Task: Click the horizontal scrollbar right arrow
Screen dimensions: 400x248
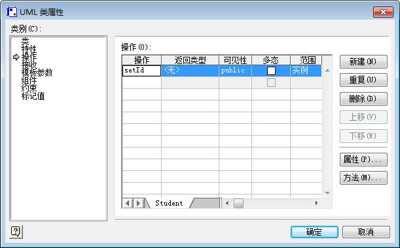Action: point(317,203)
